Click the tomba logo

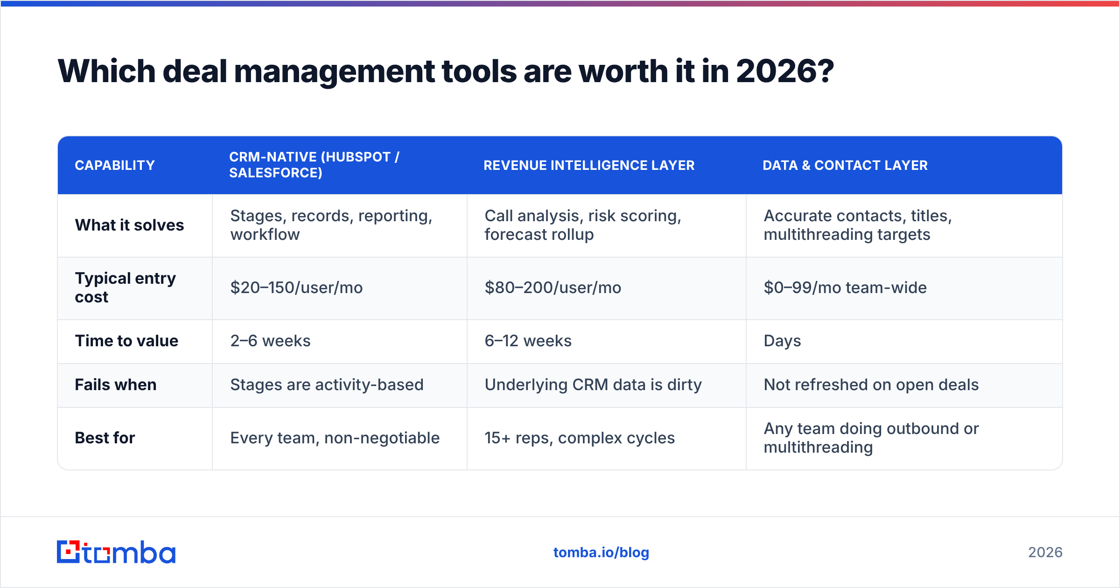(x=116, y=552)
